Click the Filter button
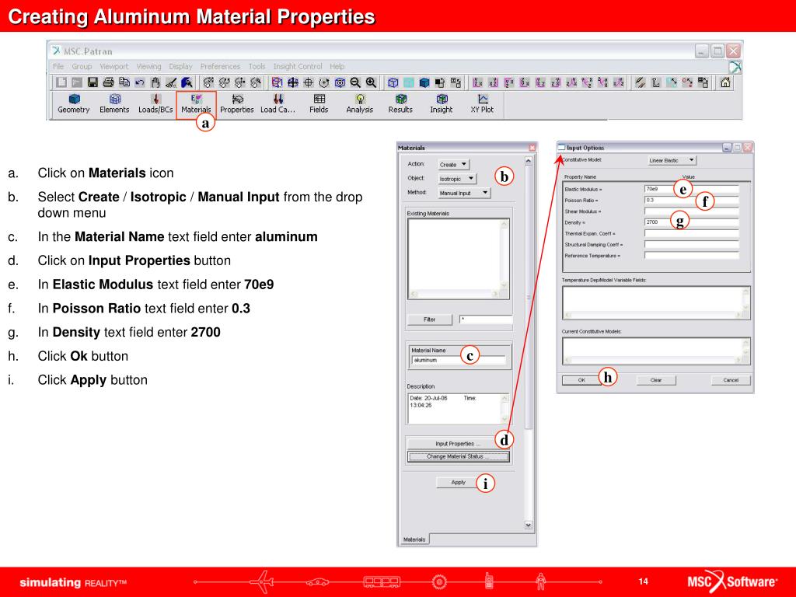 (429, 319)
